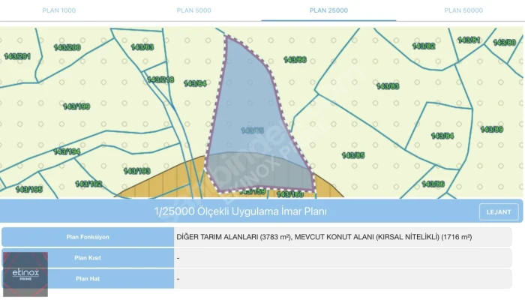Click the DİĞER TARIM ALANLARI function value text
The height and width of the screenshot is (300, 525).
pyautogui.click(x=324, y=237)
